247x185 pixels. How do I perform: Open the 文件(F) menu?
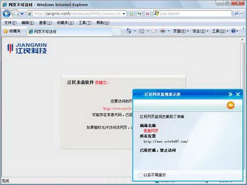click(10, 23)
